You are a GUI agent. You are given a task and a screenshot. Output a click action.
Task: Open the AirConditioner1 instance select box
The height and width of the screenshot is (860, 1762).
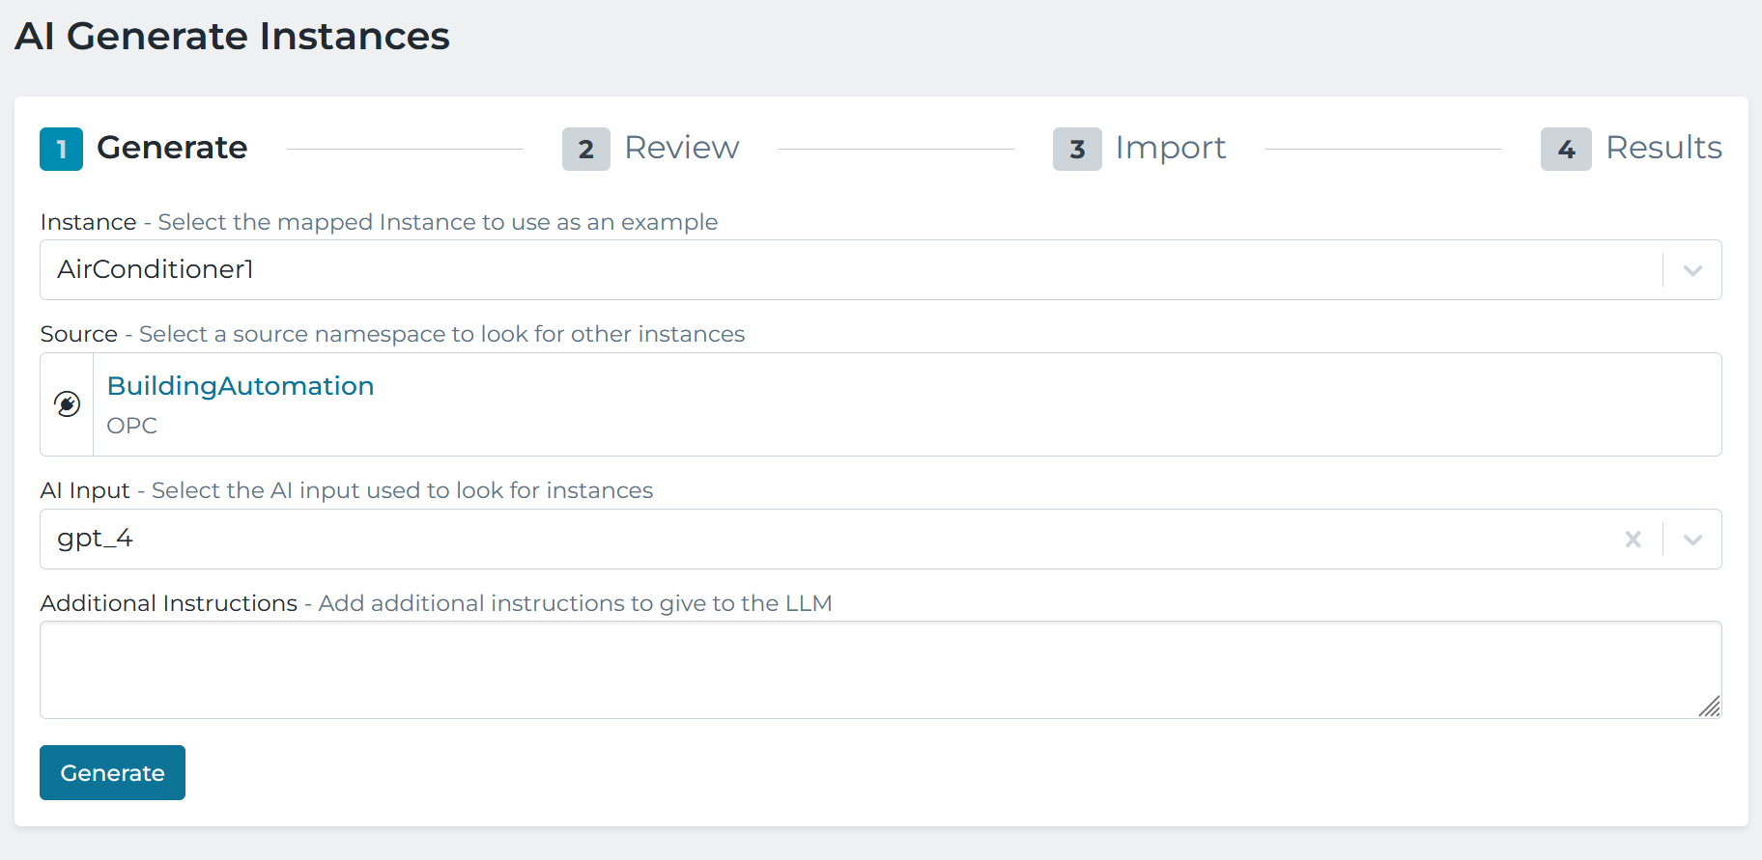pos(850,270)
